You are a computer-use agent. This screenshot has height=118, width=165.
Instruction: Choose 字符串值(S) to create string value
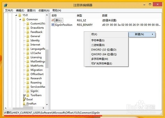click(x=106, y=40)
